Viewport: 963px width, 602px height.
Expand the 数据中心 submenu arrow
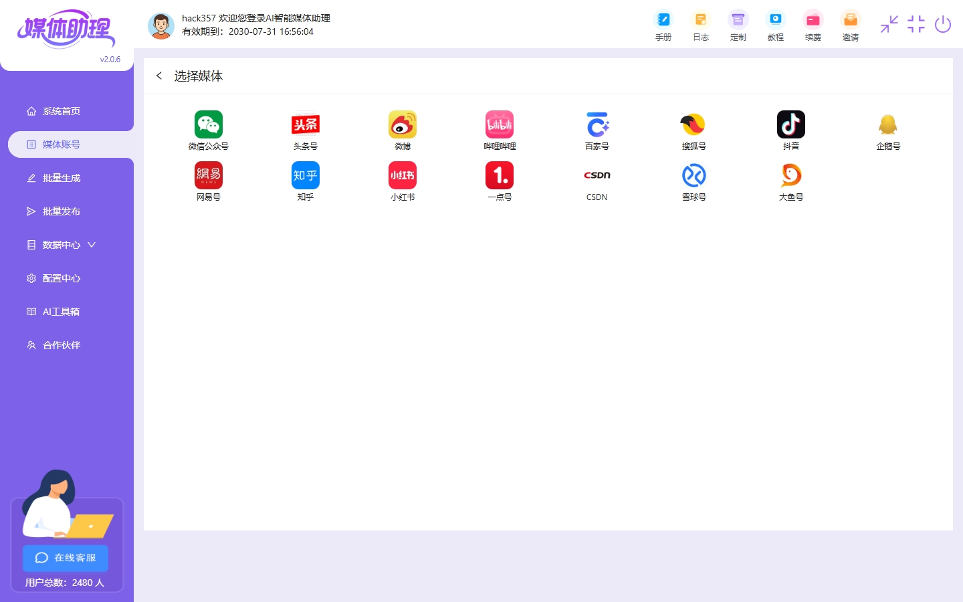92,245
